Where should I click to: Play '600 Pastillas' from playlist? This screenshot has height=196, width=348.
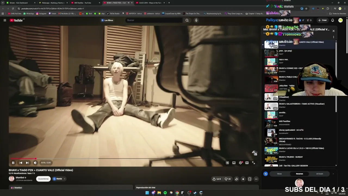point(299,123)
